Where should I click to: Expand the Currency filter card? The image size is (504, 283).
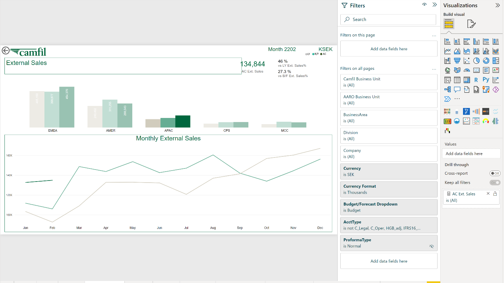tap(389, 172)
